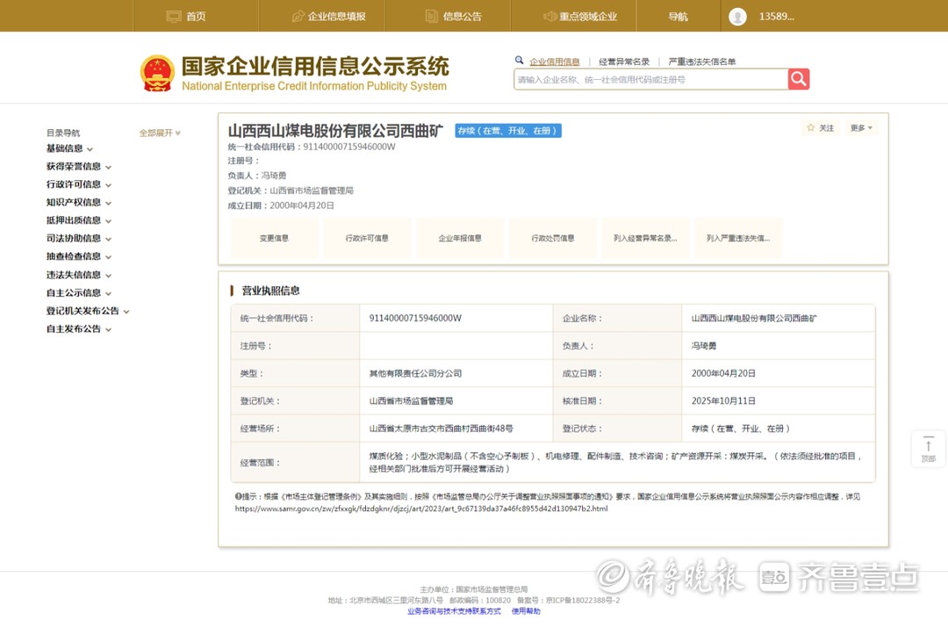The image size is (948, 627).
Task: Click the company title 山西西山煤电股份有限公司西曲矿
Action: tap(335, 131)
